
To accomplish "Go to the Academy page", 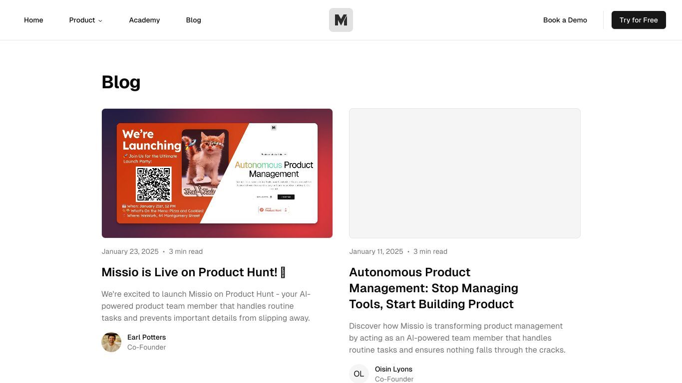I will 144,20.
